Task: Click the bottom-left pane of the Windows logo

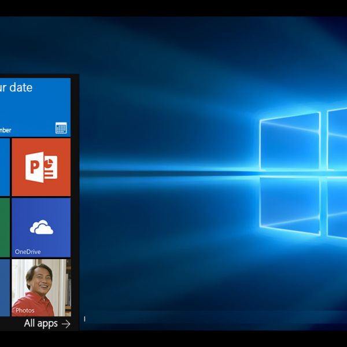Action: [289, 205]
